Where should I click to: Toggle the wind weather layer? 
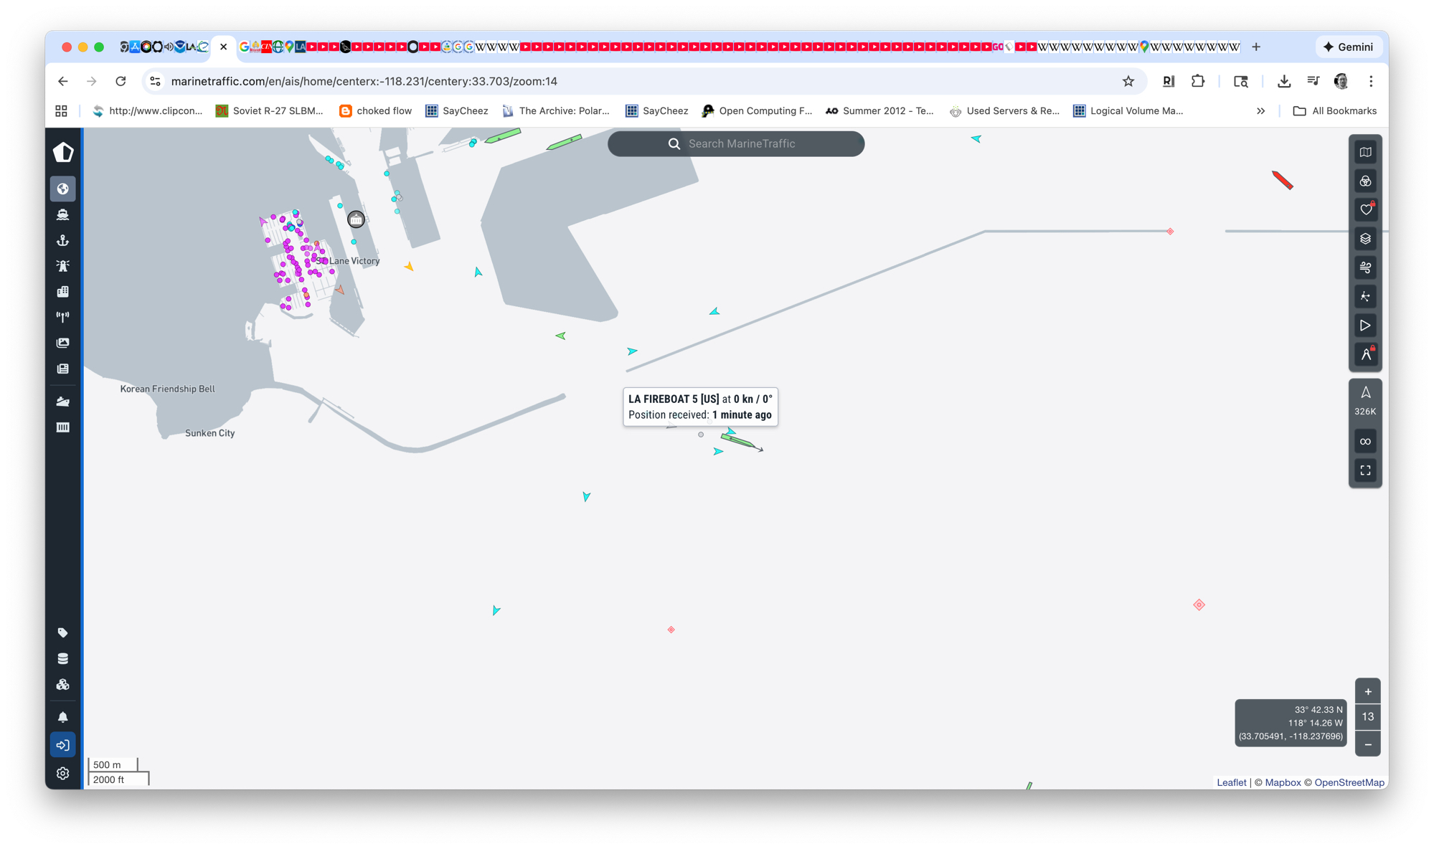(x=1365, y=267)
